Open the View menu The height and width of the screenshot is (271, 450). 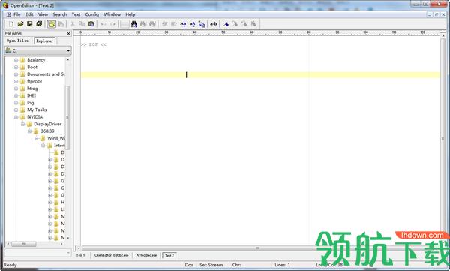pyautogui.click(x=43, y=14)
